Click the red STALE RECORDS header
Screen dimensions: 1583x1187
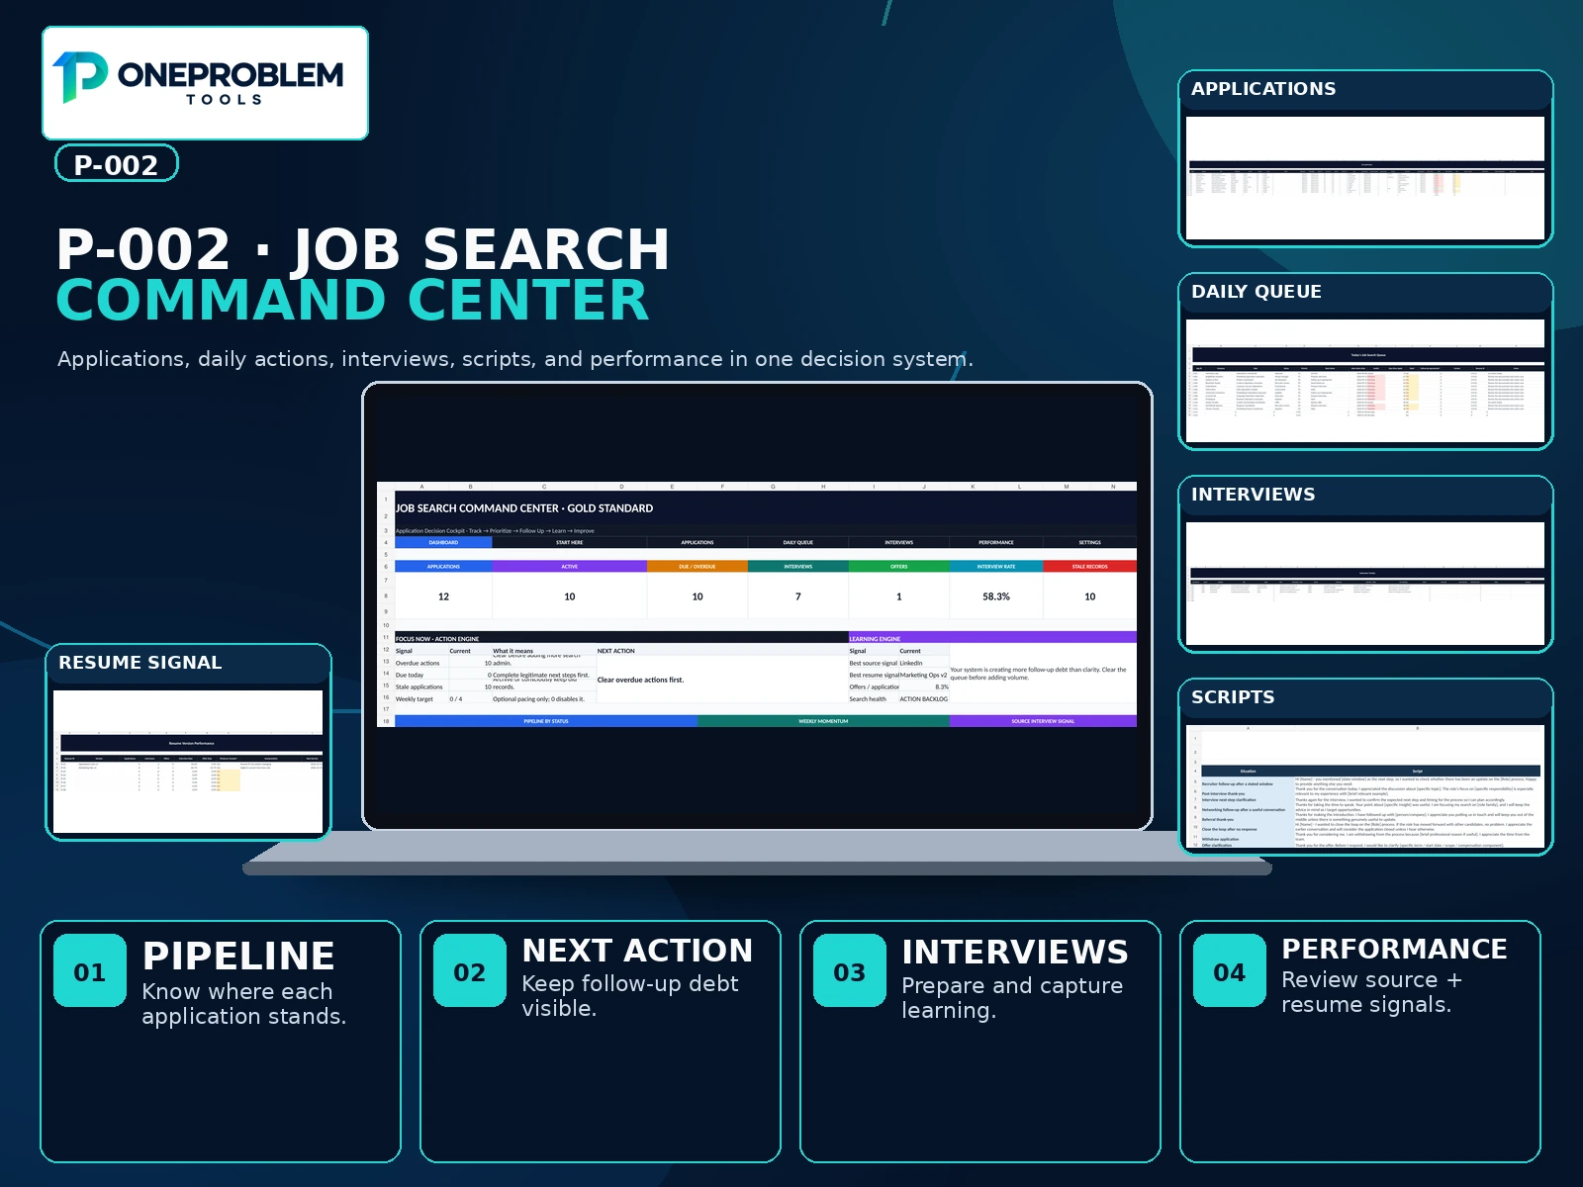(1089, 567)
